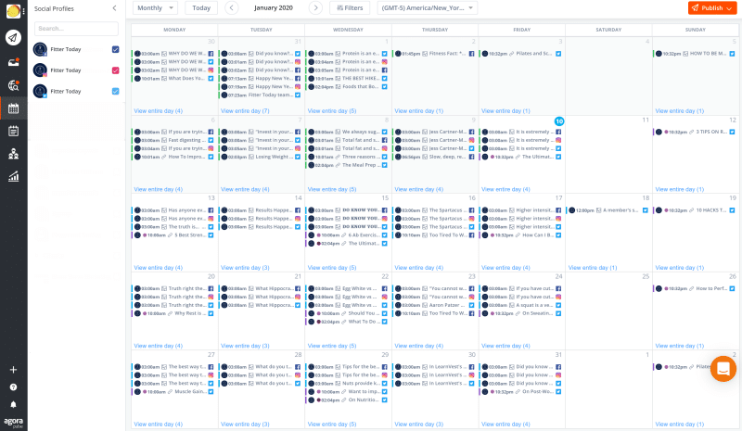The width and height of the screenshot is (742, 431).
Task: Click the notifications bell icon
Action: [13, 404]
